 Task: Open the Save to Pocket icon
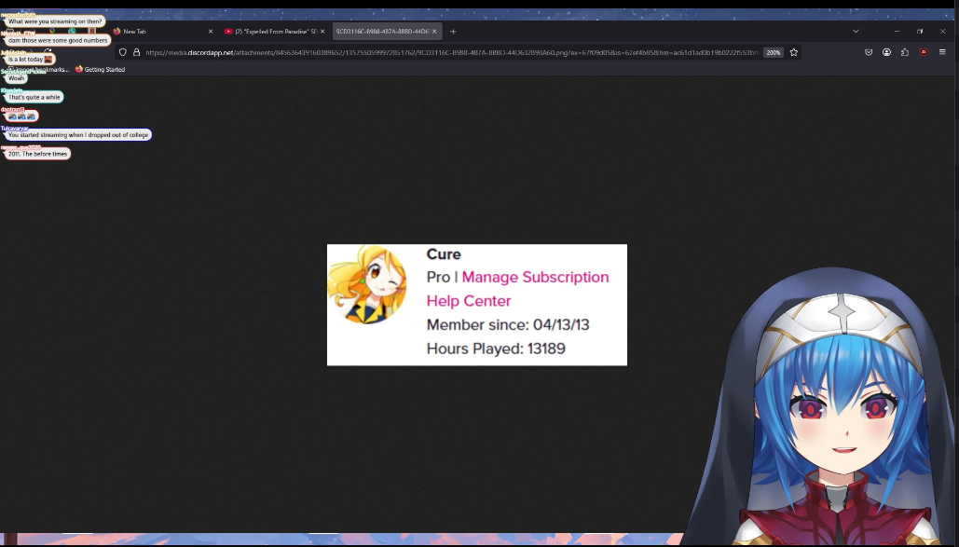(869, 52)
